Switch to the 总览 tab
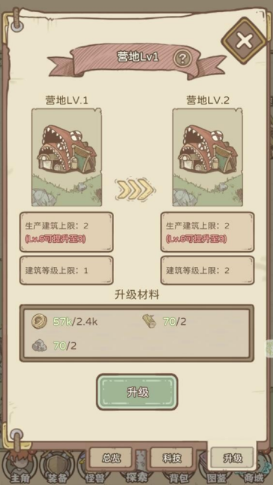This screenshot has height=485, width=273. pyautogui.click(x=111, y=458)
